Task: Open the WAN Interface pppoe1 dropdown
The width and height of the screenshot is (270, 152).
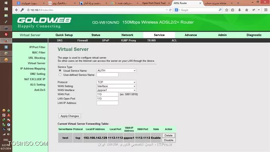Action: [x=116, y=90]
